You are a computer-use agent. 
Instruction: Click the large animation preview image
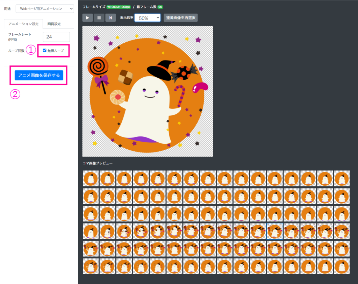point(148,91)
